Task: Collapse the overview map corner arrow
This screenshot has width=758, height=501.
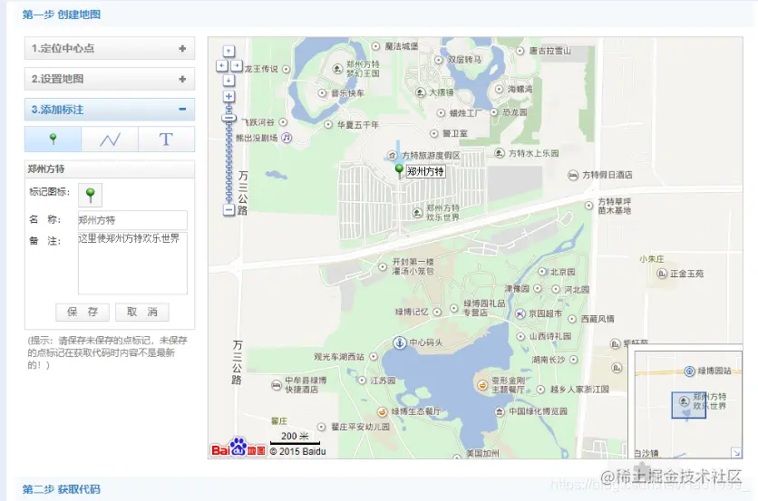Action: pos(736,453)
